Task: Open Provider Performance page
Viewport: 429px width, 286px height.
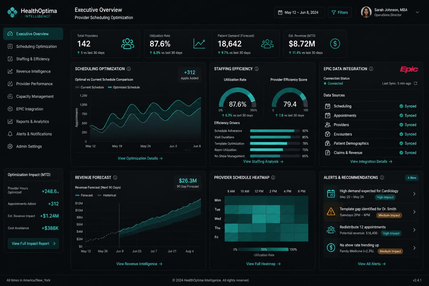Action: coord(33,84)
